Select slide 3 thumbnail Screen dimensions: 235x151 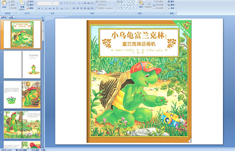point(22,95)
